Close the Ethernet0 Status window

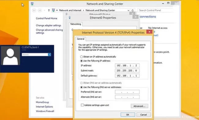(132, 13)
